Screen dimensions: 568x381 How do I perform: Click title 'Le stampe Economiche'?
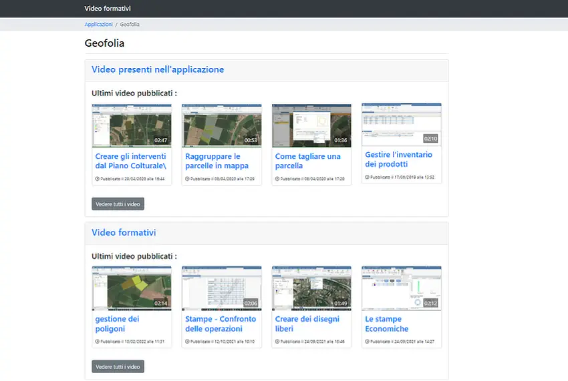[x=386, y=324]
